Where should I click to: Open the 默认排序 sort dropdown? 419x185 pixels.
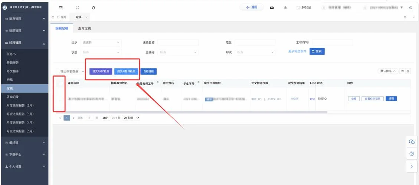coord(388,71)
